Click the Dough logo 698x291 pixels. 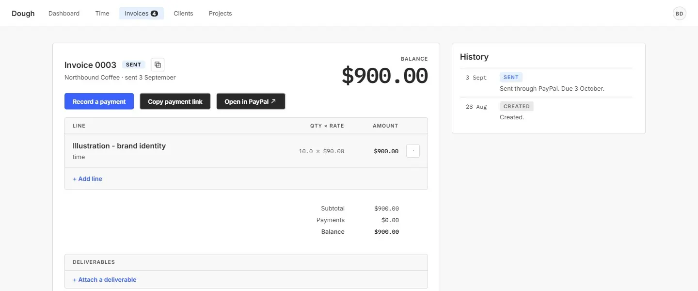[23, 14]
